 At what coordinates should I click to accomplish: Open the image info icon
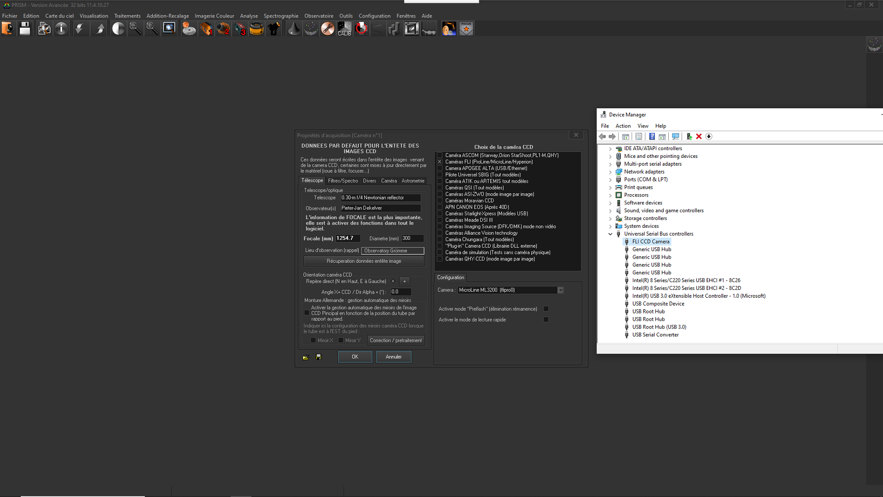(61, 29)
